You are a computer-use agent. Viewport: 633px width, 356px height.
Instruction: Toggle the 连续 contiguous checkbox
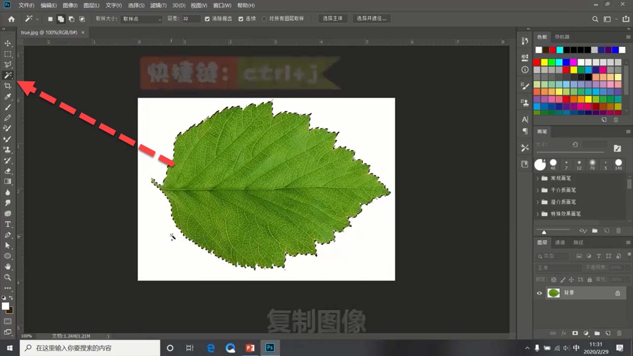pyautogui.click(x=241, y=19)
